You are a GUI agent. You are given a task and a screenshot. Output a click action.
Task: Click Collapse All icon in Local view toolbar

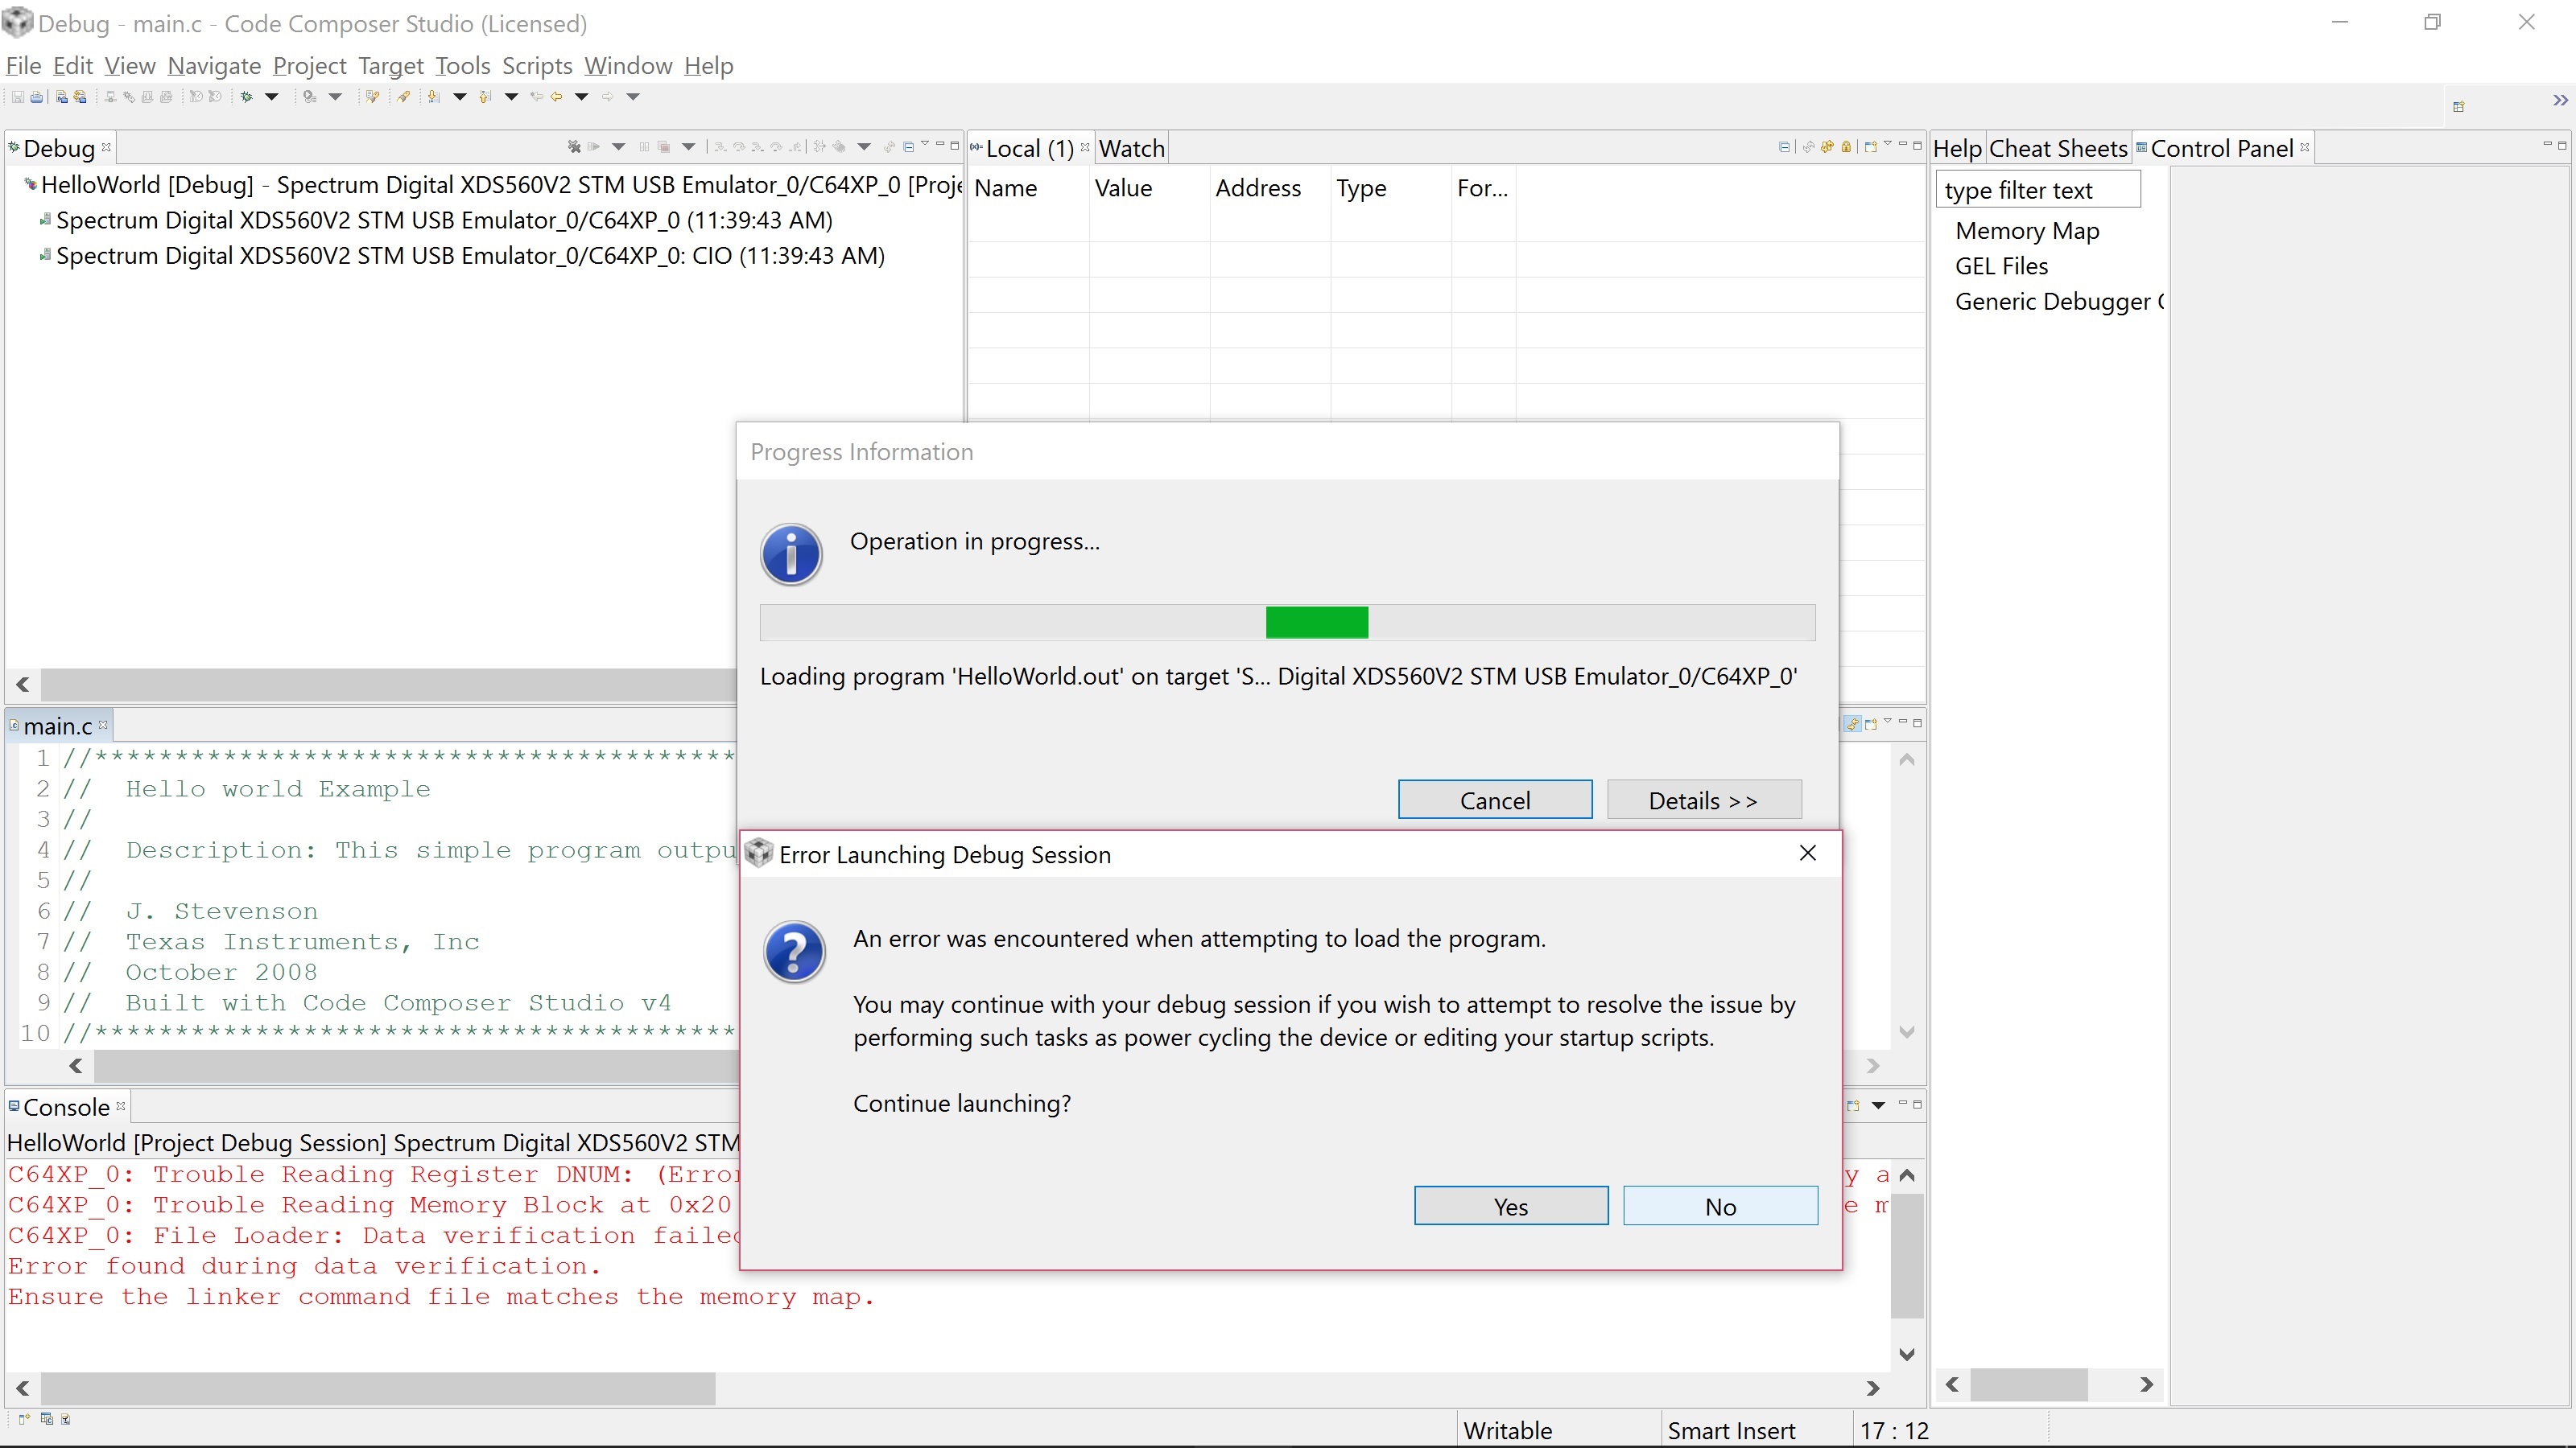click(x=1785, y=148)
